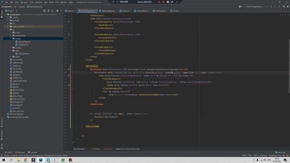
Task: Open the VCS menu
Action: coord(57,2)
